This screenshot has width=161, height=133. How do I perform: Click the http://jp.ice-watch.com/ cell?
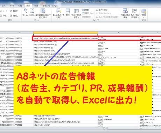(65, 116)
